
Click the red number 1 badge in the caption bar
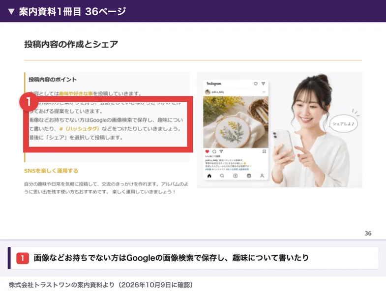tap(23, 258)
